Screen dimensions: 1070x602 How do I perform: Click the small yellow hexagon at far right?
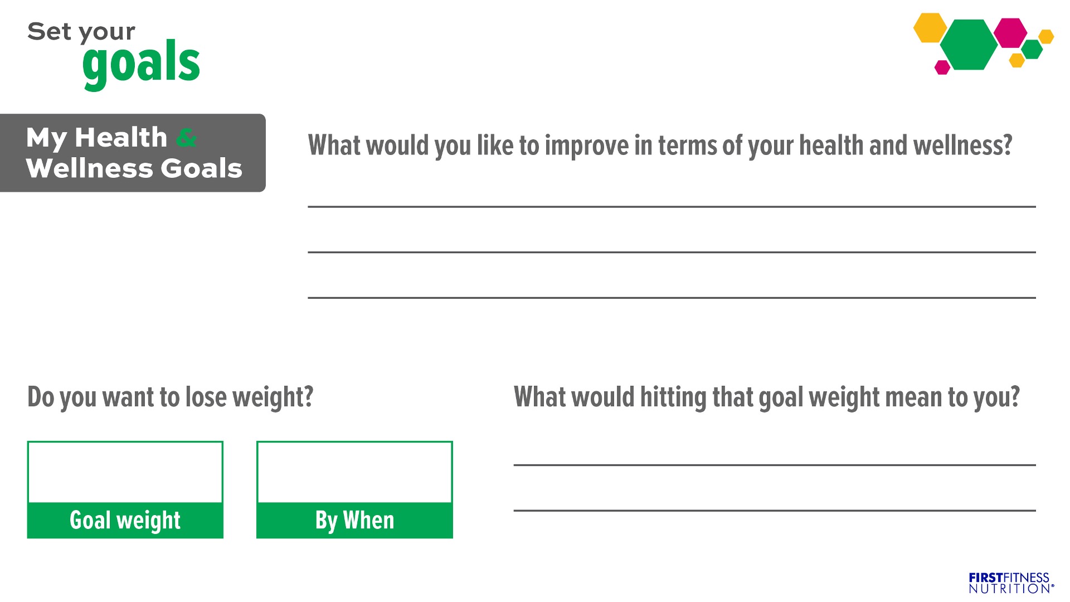(1046, 36)
